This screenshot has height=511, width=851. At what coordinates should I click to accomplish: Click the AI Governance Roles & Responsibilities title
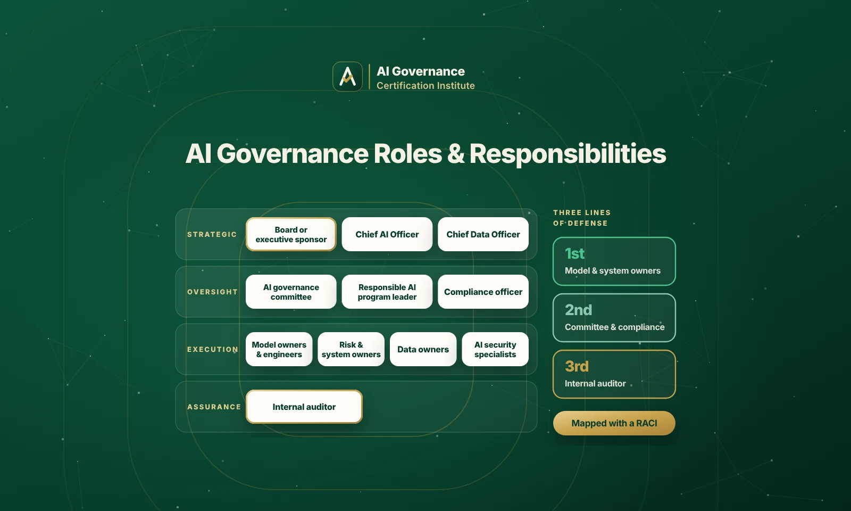pos(425,154)
